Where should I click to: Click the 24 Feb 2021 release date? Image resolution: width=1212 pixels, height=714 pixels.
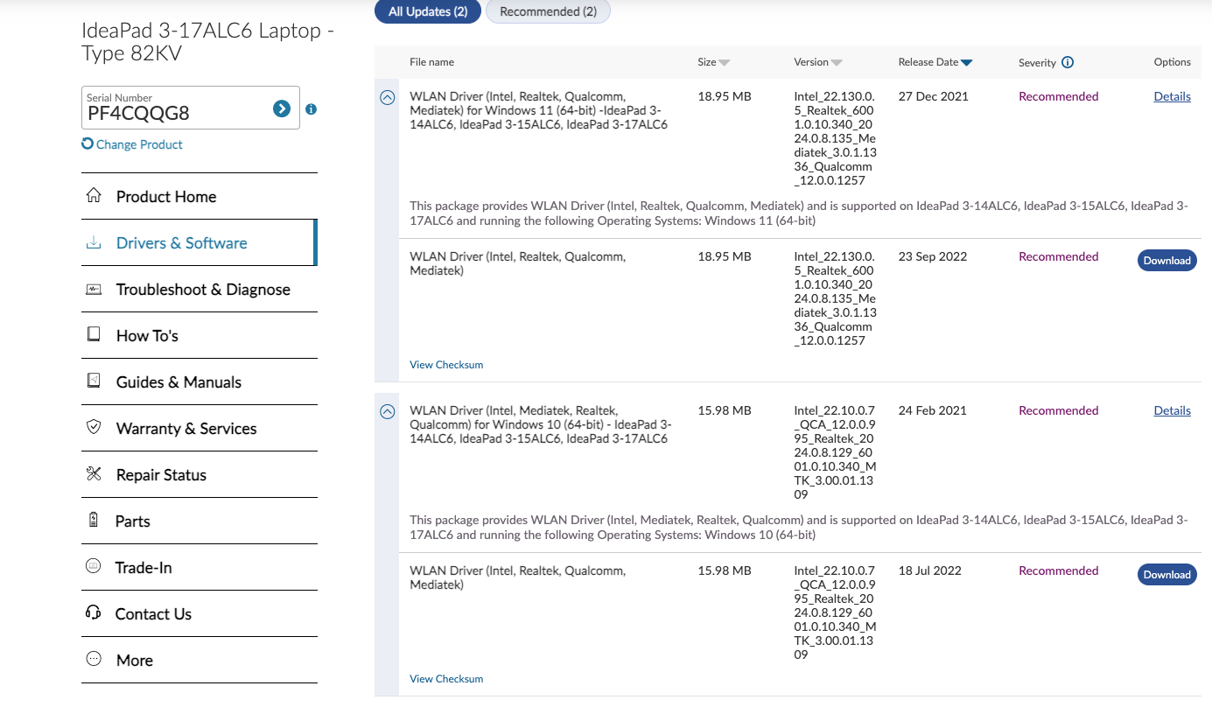932,410
